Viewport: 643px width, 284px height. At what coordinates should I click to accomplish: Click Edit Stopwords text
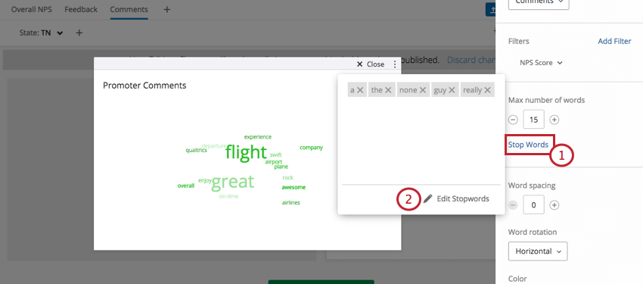[463, 198]
